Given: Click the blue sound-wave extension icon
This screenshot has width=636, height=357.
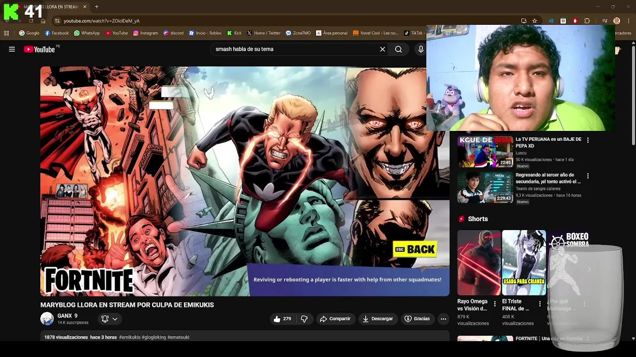Looking at the screenshot, I should (551, 21).
